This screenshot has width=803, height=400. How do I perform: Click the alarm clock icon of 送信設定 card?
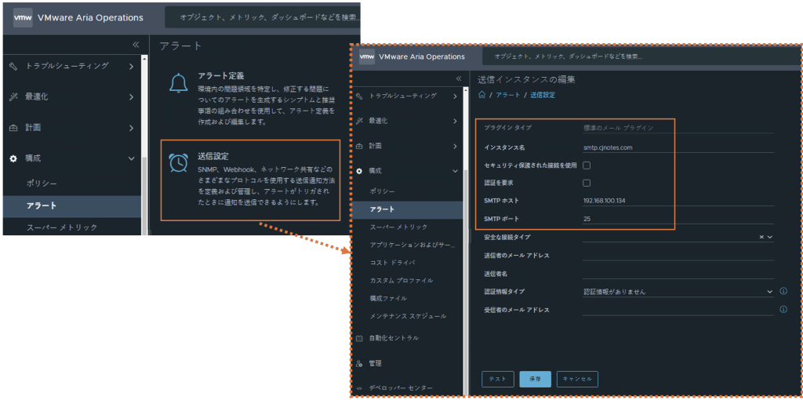(178, 162)
